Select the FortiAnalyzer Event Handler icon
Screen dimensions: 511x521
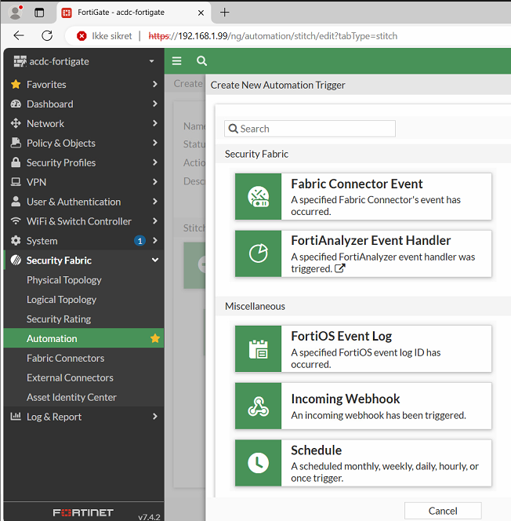click(x=258, y=253)
